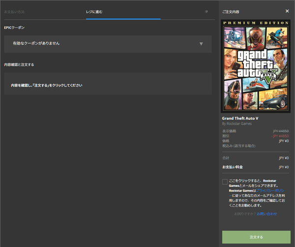The width and height of the screenshot is (295, 247).
Task: Click the 内容を確認し「注文する」 instruction box
Action: tap(108, 84)
